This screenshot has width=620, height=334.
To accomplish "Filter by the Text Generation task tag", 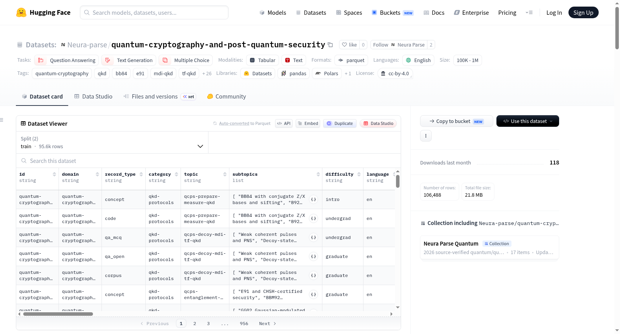I will (x=129, y=60).
